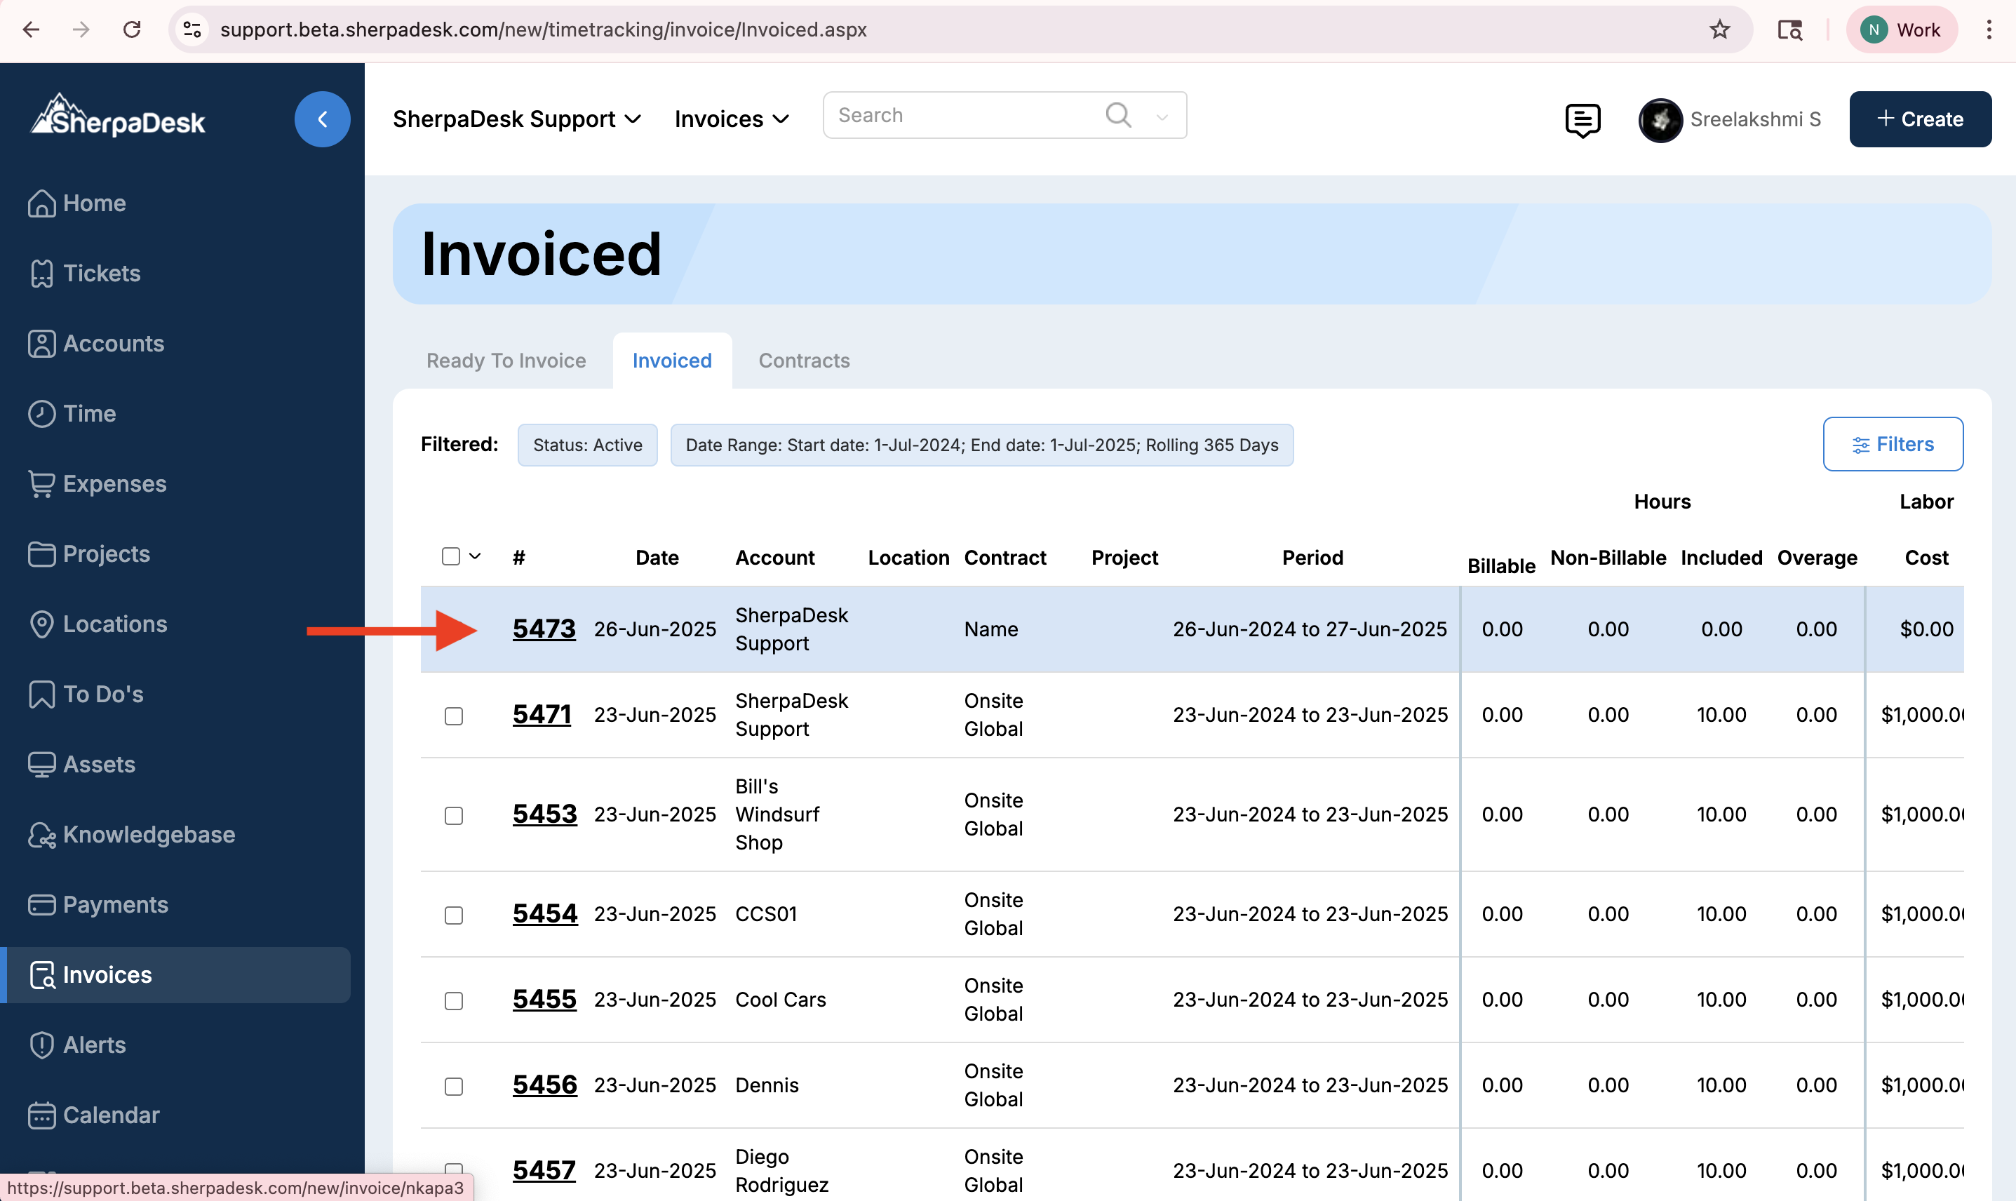The width and height of the screenshot is (2016, 1201).
Task: Open Alerts from the sidebar
Action: 94,1045
